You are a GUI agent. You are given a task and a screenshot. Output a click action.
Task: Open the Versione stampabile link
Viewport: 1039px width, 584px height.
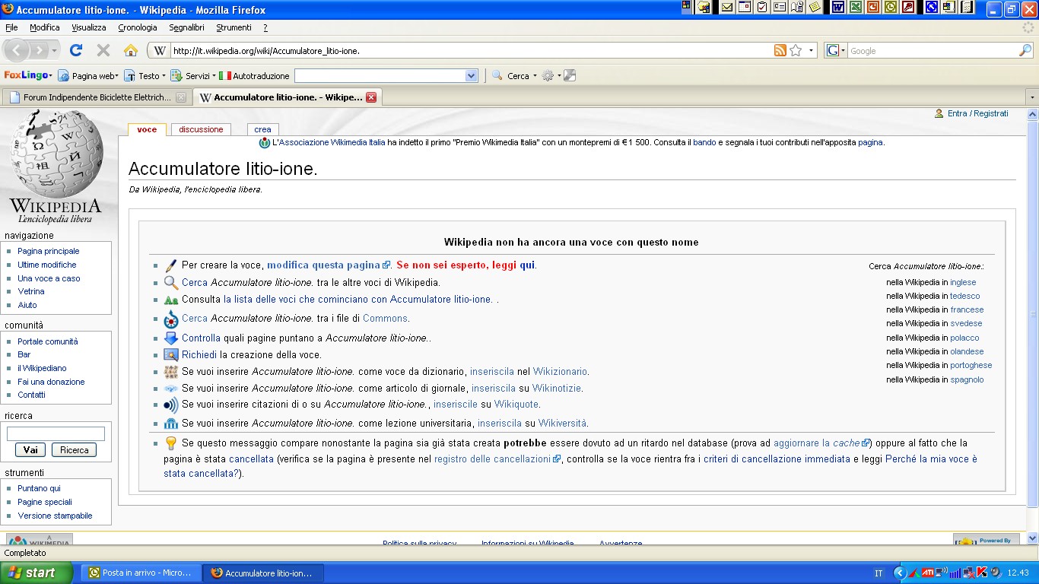(x=55, y=516)
